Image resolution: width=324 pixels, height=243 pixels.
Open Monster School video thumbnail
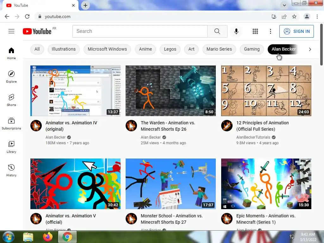[171, 184]
